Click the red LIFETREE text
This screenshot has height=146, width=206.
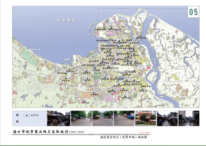click(x=144, y=133)
